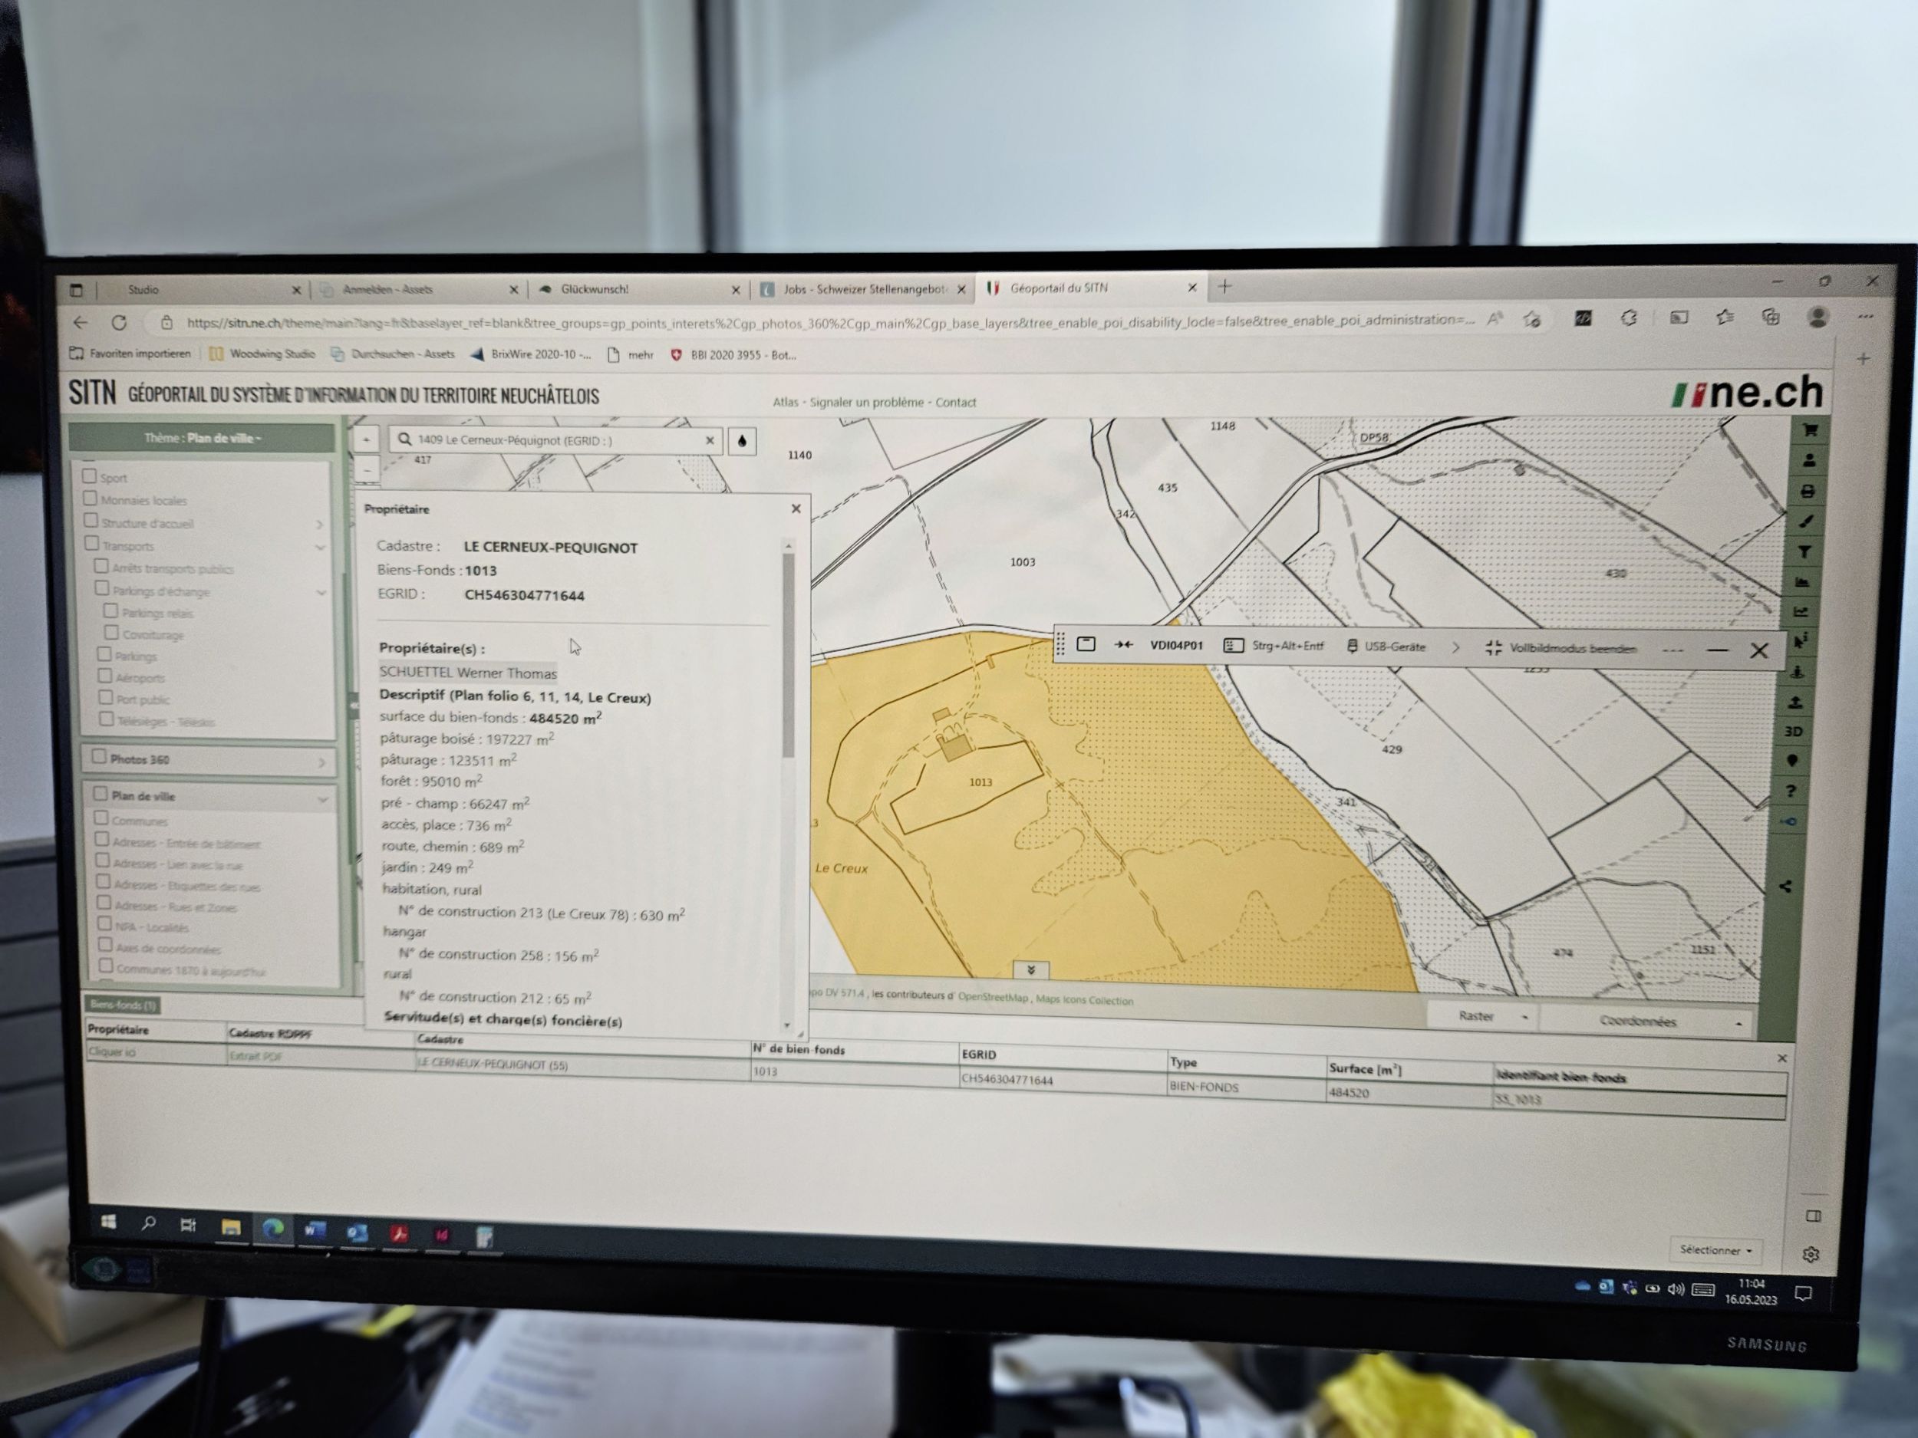1918x1438 pixels.
Task: Tick the Transports checkbox
Action: click(91, 544)
